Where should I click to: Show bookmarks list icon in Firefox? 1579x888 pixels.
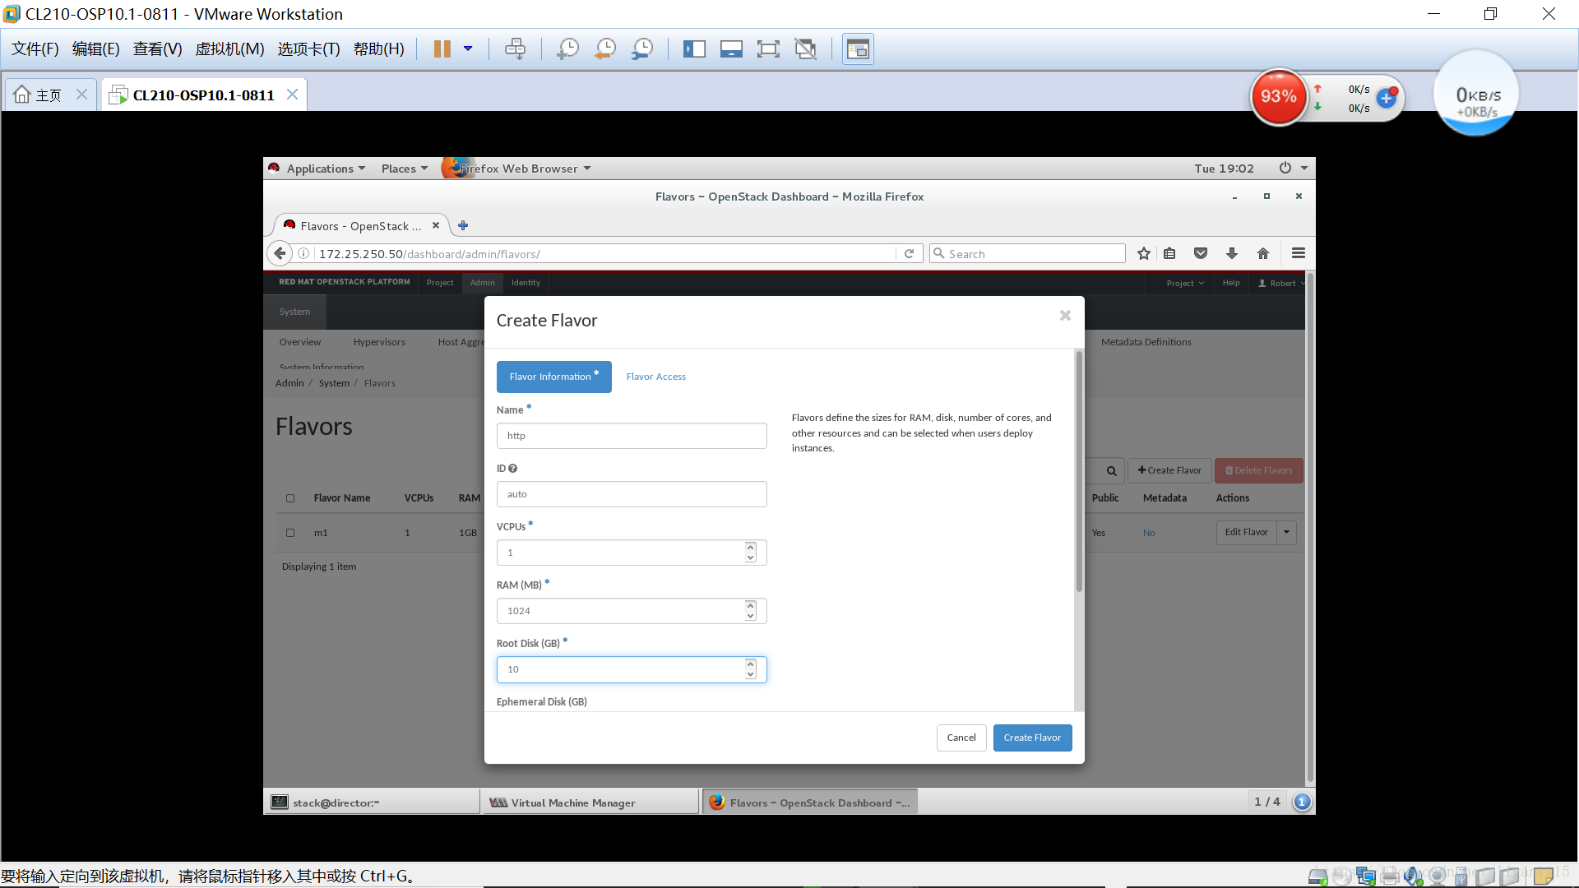[1169, 253]
